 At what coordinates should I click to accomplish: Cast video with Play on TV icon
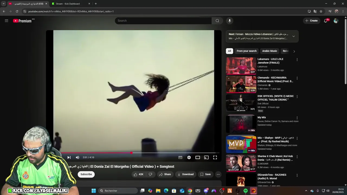[206, 157]
